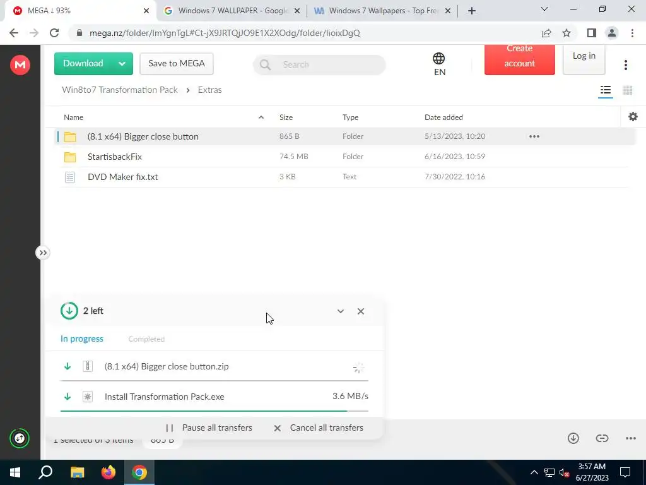This screenshot has height=485, width=646.
Task: Pause all transfers
Action: point(209,428)
